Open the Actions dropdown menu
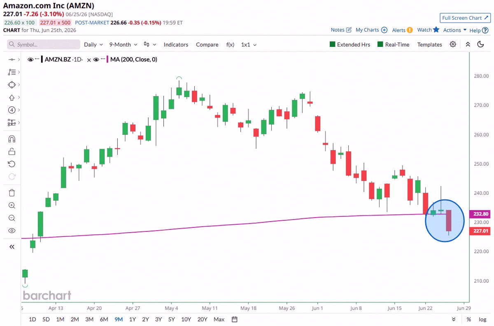Image resolution: width=494 pixels, height=326 pixels. click(x=455, y=30)
